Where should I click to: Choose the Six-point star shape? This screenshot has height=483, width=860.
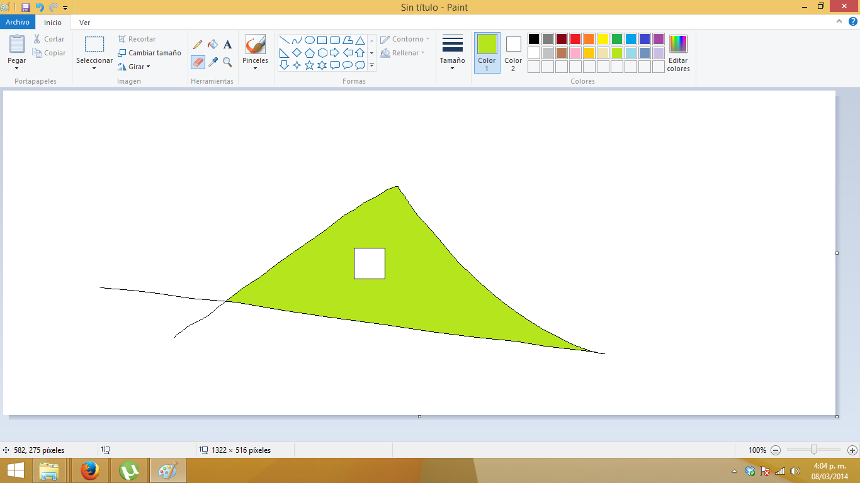tap(322, 65)
